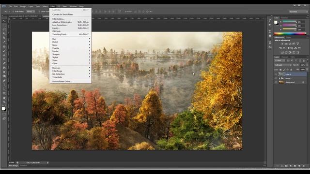The image size is (310, 174).
Task: Toggle visibility of the Background layer
Action: click(276, 82)
